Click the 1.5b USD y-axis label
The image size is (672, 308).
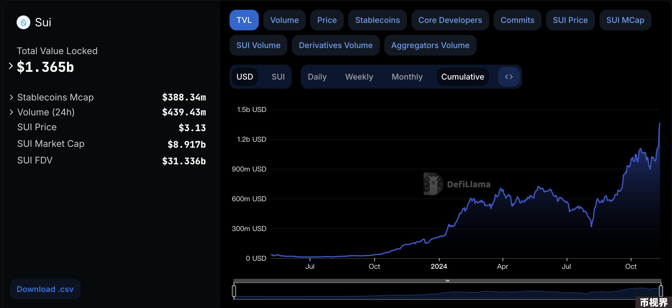click(x=252, y=110)
